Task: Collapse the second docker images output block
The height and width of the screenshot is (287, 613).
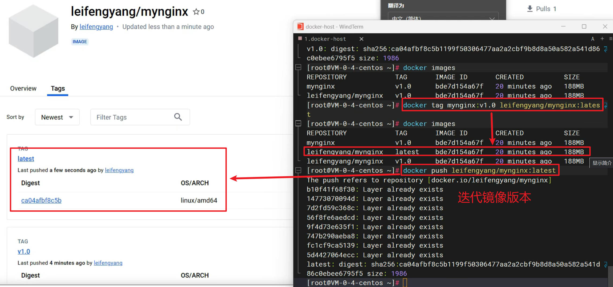Action: point(298,123)
